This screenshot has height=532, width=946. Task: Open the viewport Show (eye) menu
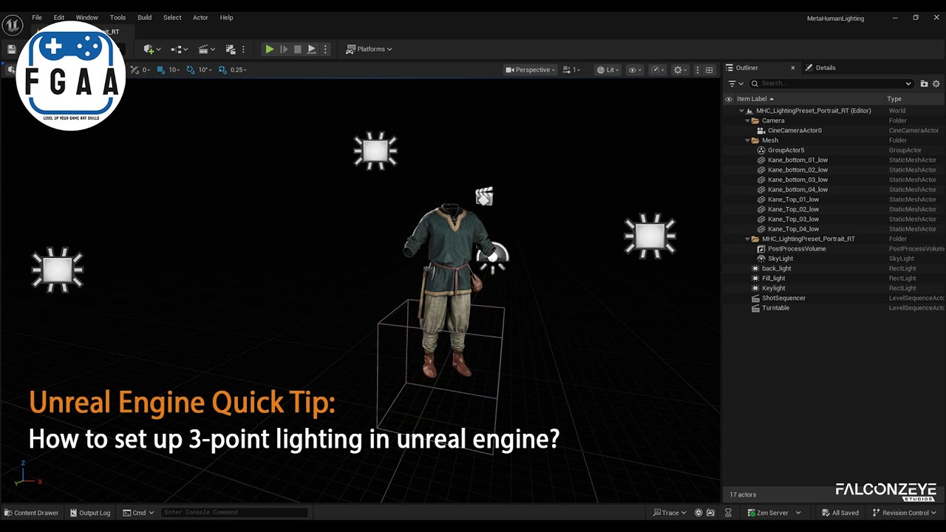(x=634, y=70)
